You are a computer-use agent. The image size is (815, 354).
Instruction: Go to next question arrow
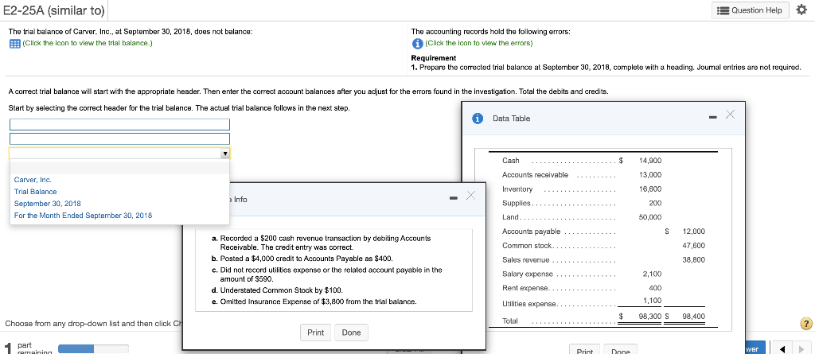click(801, 348)
